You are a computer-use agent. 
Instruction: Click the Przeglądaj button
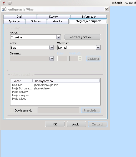click(x=91, y=110)
